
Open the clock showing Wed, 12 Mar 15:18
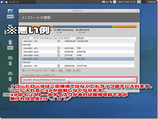126,2
